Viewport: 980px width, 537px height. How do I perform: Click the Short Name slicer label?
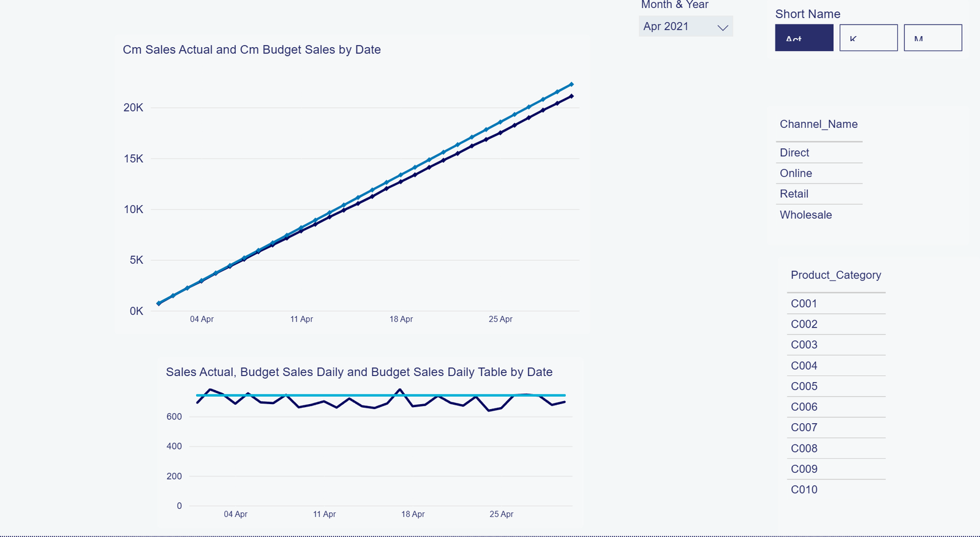click(807, 14)
